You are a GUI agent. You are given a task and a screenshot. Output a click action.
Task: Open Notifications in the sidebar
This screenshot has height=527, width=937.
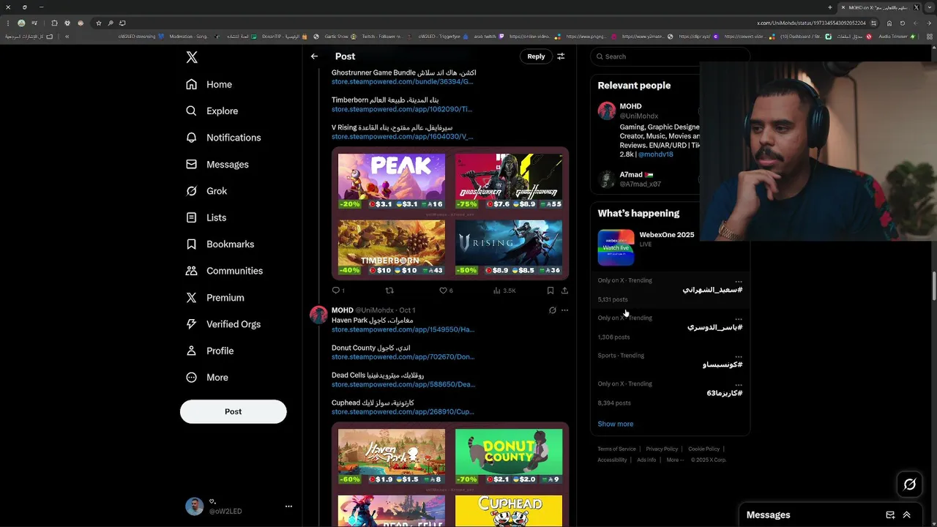point(223,138)
